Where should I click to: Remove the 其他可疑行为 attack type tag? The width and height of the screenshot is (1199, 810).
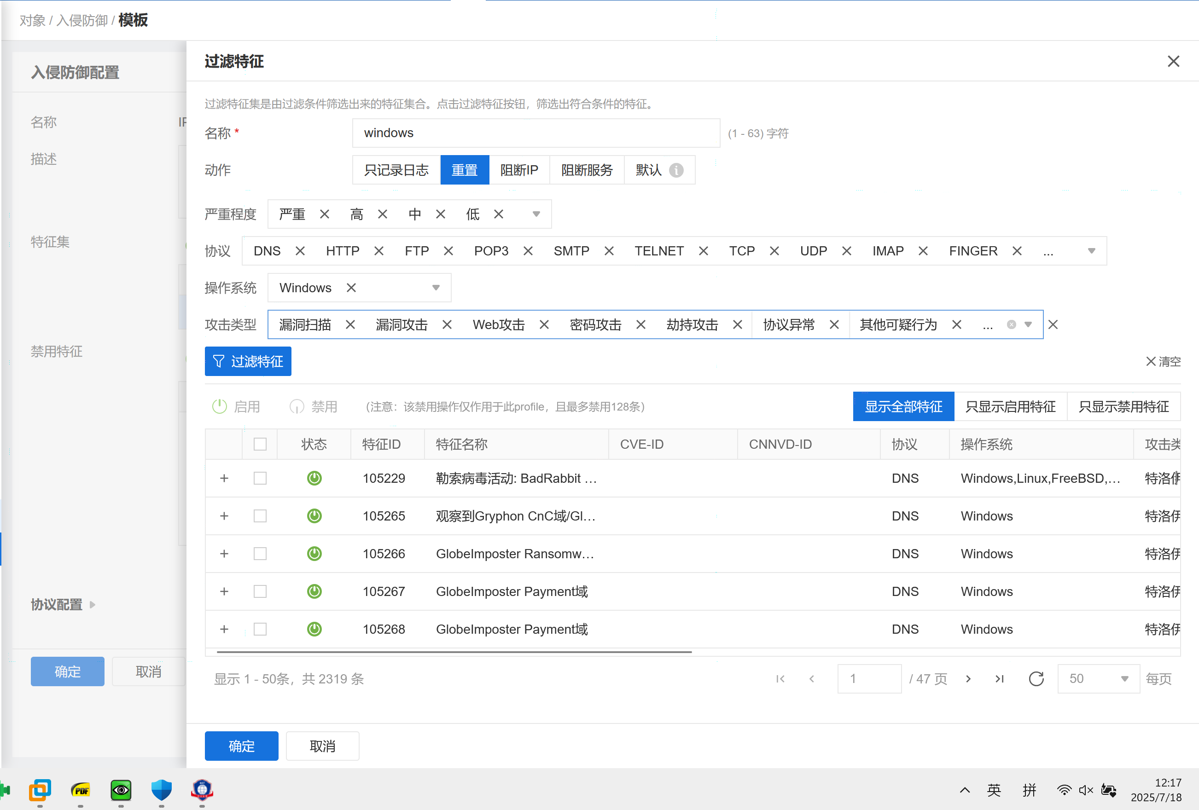[x=956, y=325]
